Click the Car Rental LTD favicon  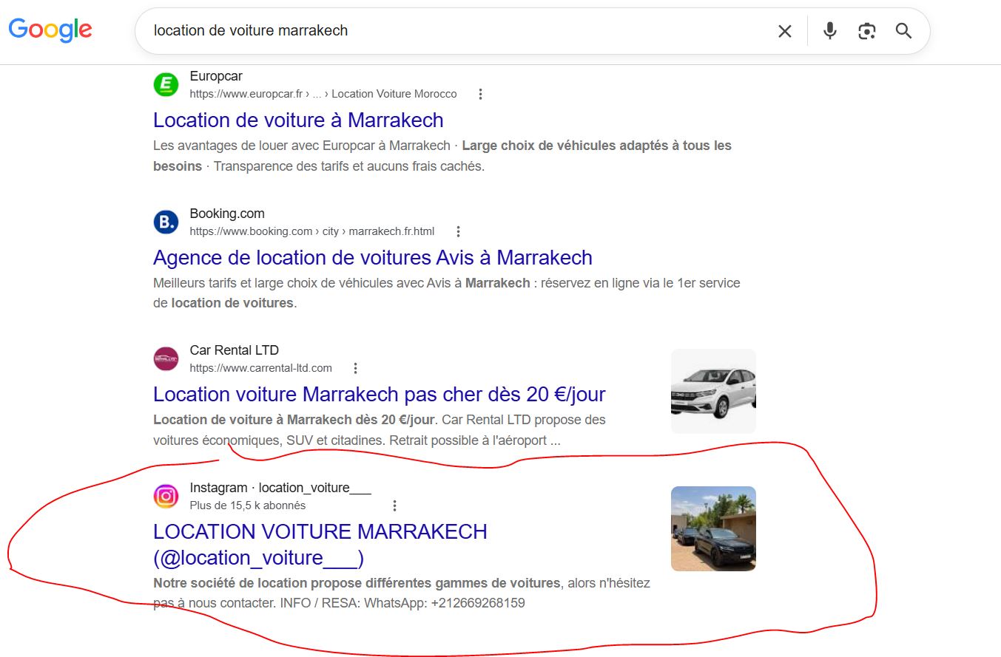[166, 359]
